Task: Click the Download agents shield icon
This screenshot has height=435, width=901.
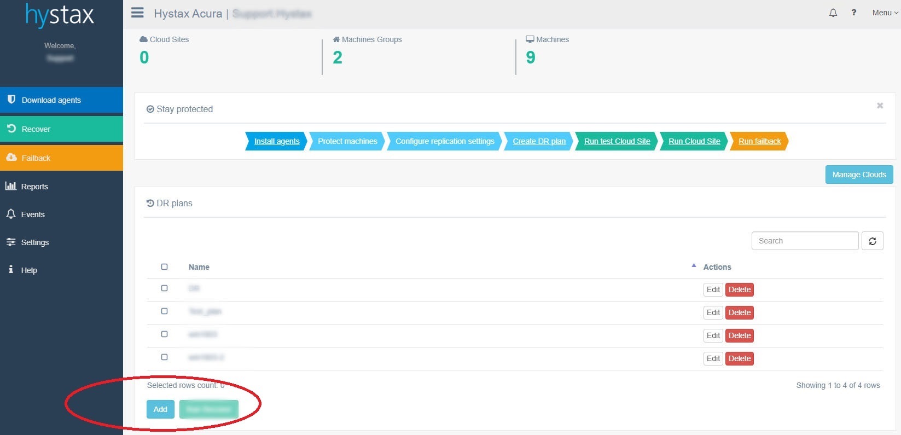Action: tap(11, 100)
